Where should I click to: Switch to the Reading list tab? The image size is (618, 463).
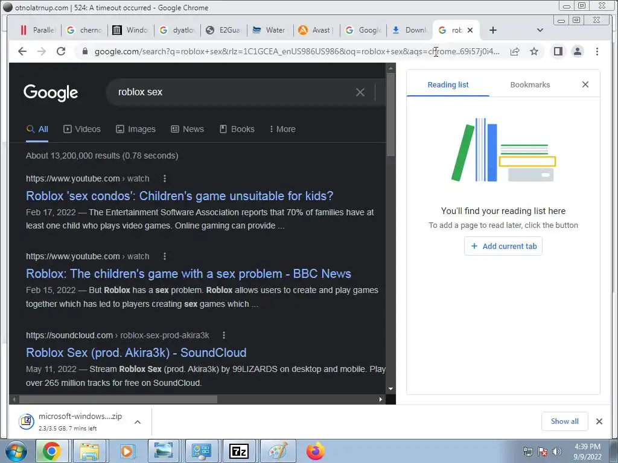(x=448, y=84)
